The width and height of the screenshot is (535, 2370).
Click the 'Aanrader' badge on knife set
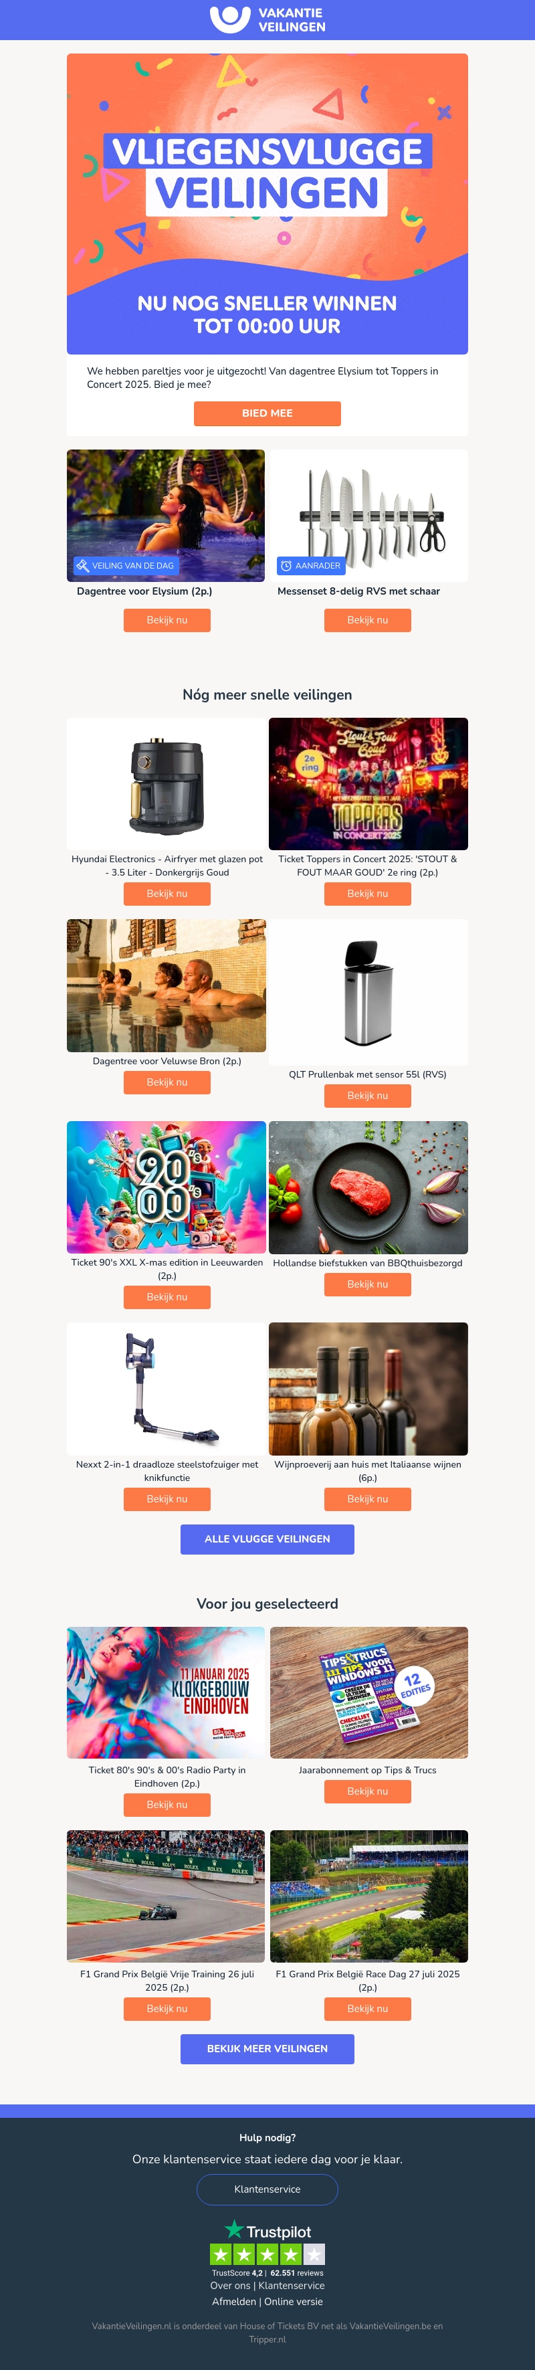(311, 566)
